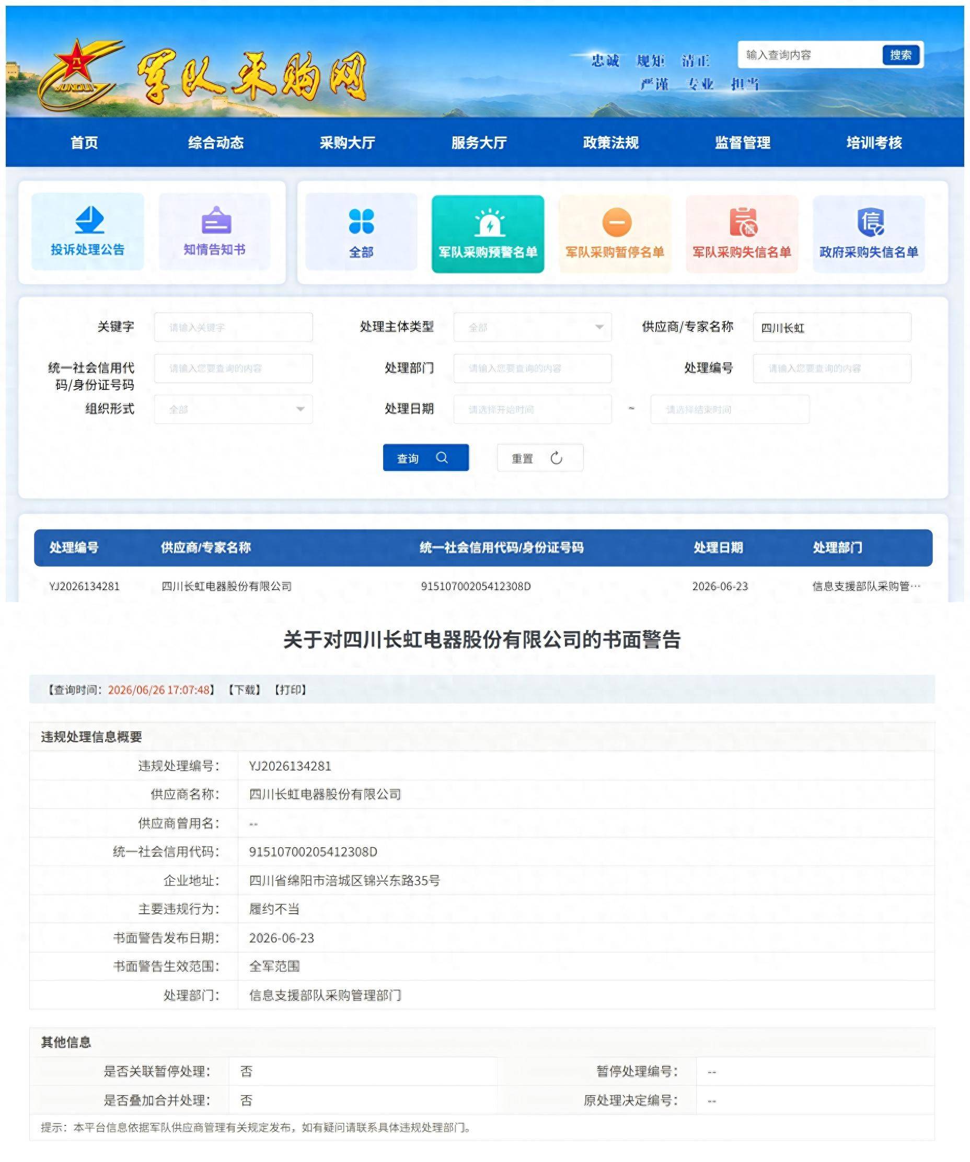Screen dimensions: 970x1162
Task: Click 处理编号 column header
Action: click(x=74, y=548)
